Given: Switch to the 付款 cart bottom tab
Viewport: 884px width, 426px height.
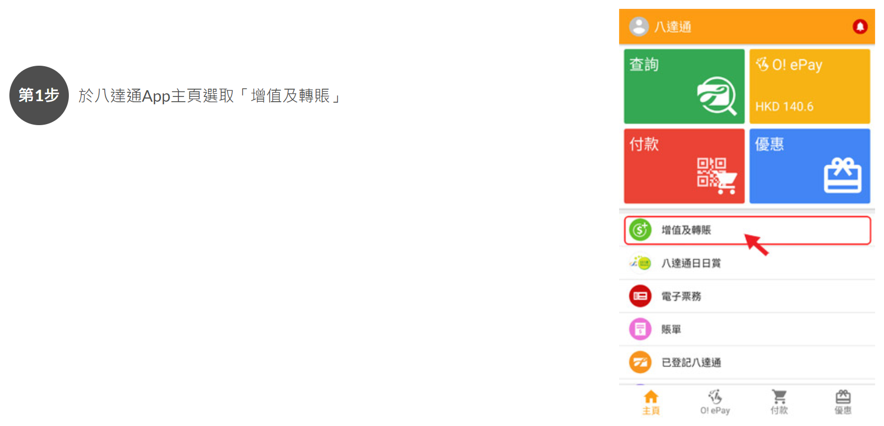Looking at the screenshot, I should pos(779,403).
